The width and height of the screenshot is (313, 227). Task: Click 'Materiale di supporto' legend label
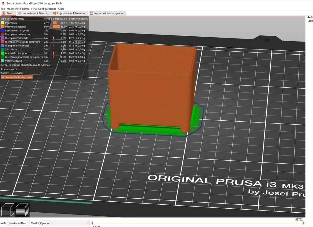point(17,53)
